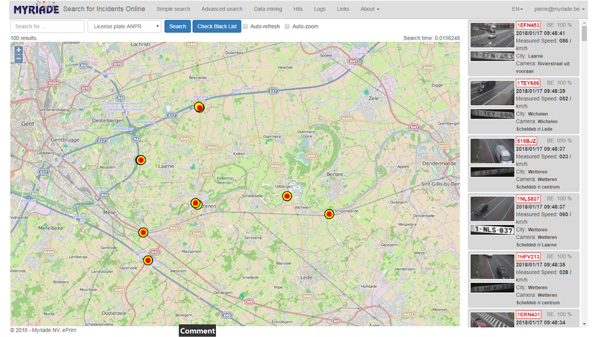
Task: Open camera thumbnail for 1HFV213
Action: 492,266
